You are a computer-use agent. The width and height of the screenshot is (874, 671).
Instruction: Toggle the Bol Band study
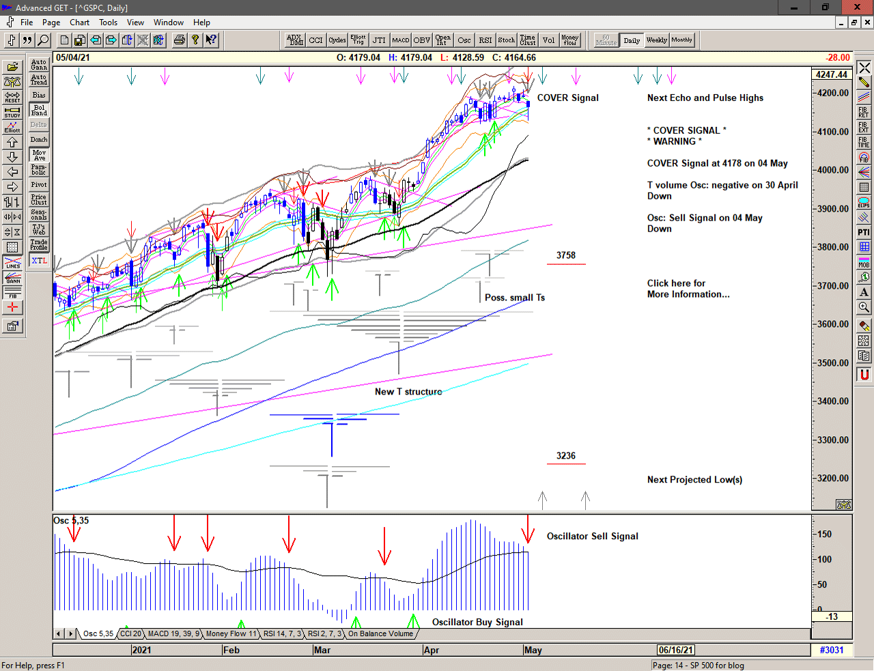point(39,110)
